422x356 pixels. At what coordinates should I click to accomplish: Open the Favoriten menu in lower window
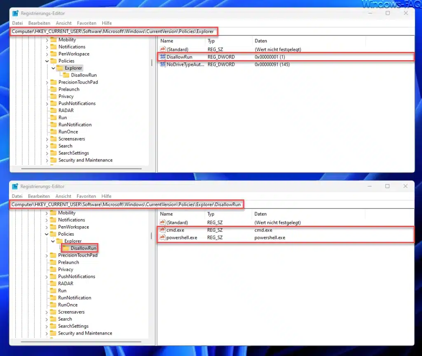(x=86, y=196)
